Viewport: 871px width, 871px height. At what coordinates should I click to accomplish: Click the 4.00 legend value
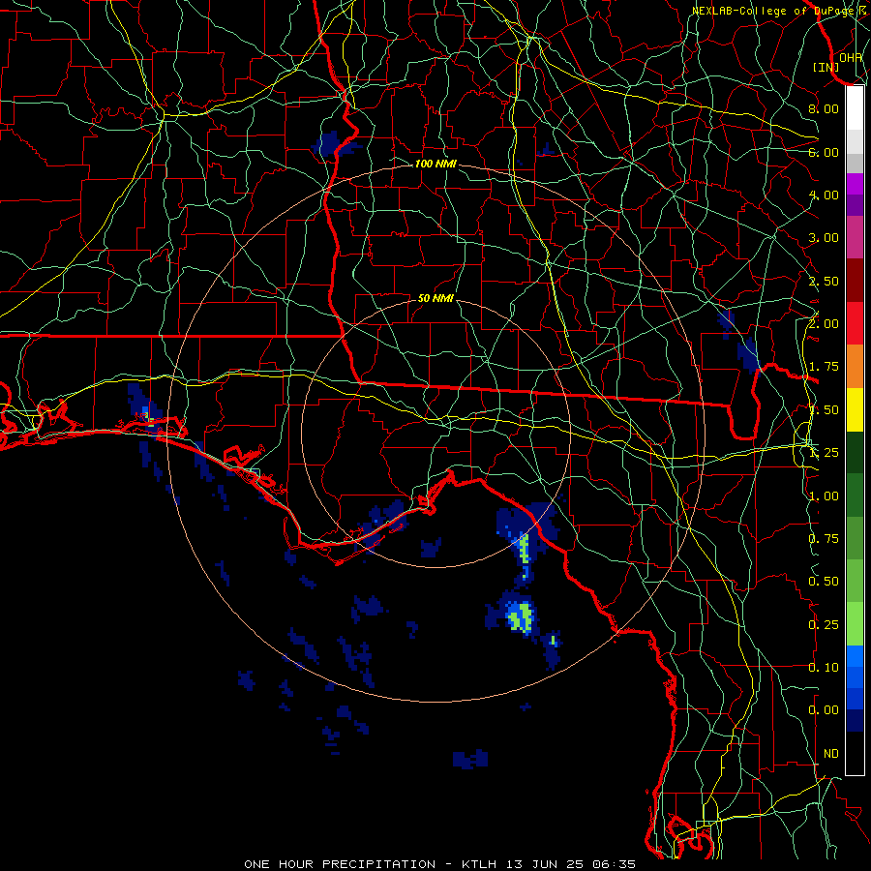pyautogui.click(x=824, y=195)
